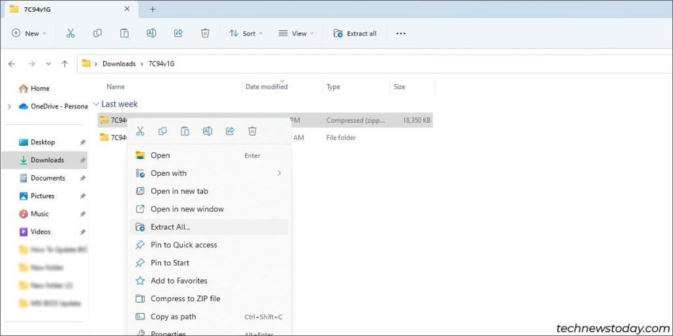Image resolution: width=673 pixels, height=336 pixels.
Task: Click the Share icon in the top toolbar
Action: click(x=178, y=33)
